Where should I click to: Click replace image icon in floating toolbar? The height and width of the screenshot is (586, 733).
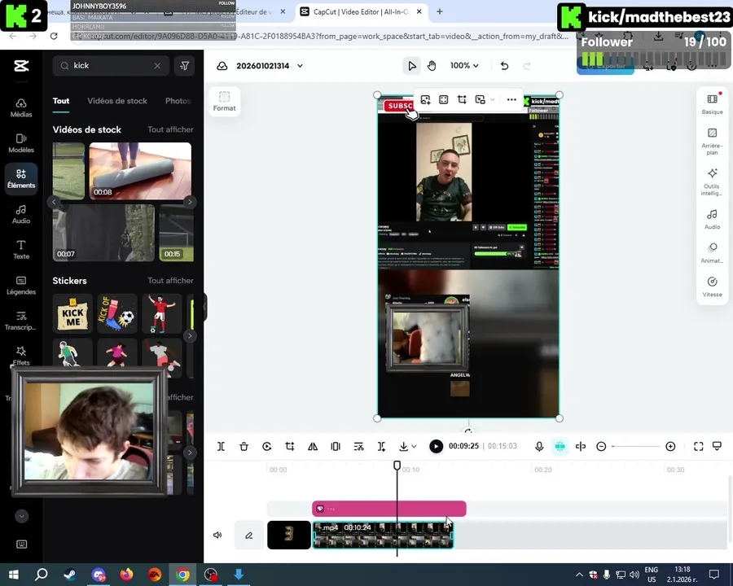point(425,99)
